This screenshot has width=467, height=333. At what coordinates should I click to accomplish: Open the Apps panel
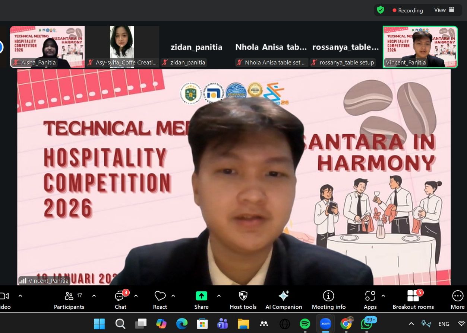point(370,300)
